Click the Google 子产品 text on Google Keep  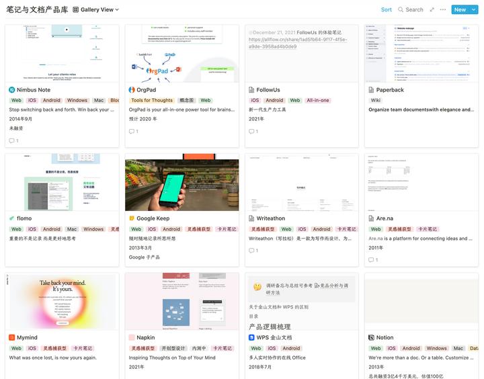(144, 257)
